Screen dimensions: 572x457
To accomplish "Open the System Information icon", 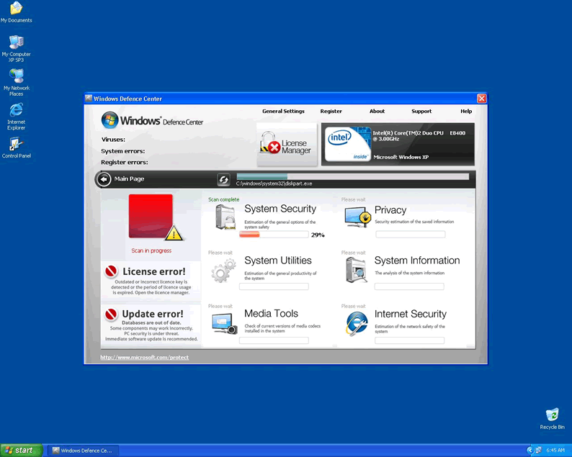I will [357, 270].
